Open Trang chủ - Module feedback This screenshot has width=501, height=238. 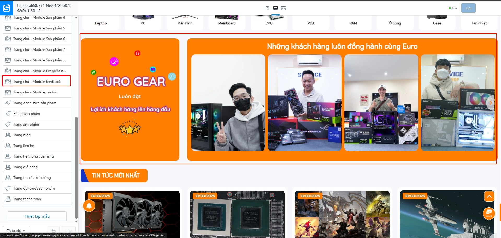click(37, 82)
